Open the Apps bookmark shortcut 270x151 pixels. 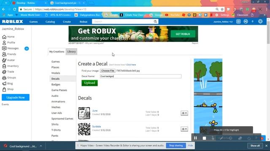point(8,15)
